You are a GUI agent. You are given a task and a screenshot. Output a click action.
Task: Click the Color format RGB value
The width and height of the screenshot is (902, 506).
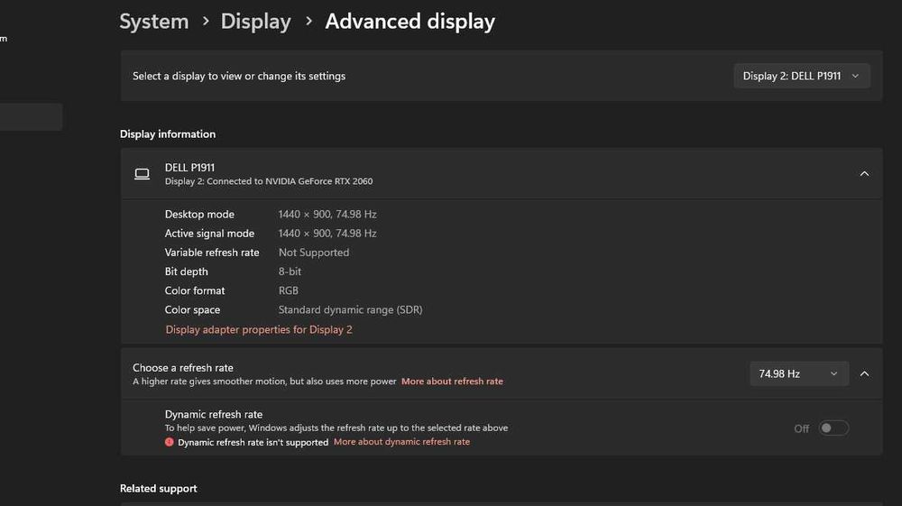point(289,290)
